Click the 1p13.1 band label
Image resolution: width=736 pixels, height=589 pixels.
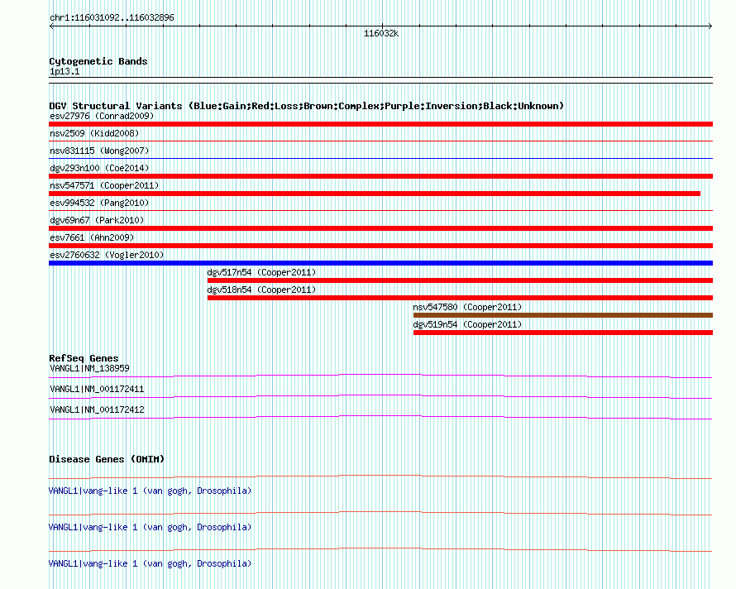pos(65,71)
